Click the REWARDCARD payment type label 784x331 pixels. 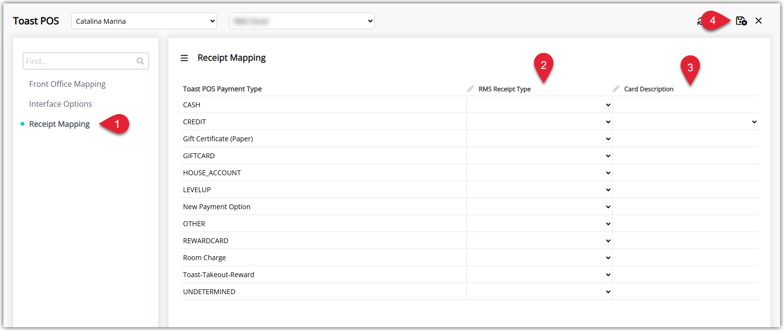[206, 241]
